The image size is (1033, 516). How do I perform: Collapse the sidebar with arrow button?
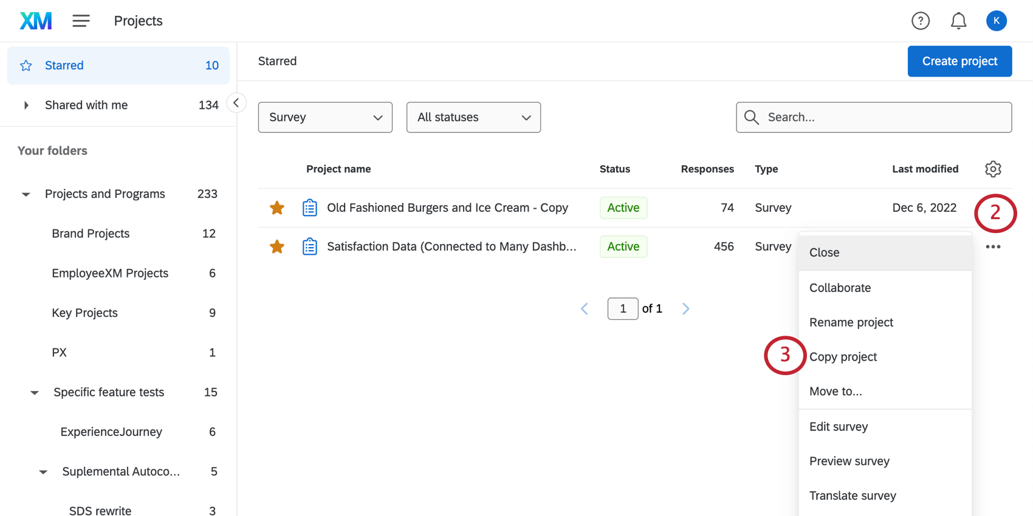pos(236,103)
